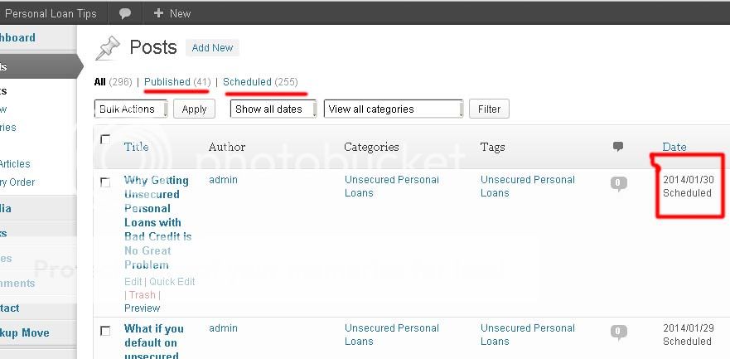Click the Trash link under first post
The width and height of the screenshot is (730, 359).
coord(142,294)
